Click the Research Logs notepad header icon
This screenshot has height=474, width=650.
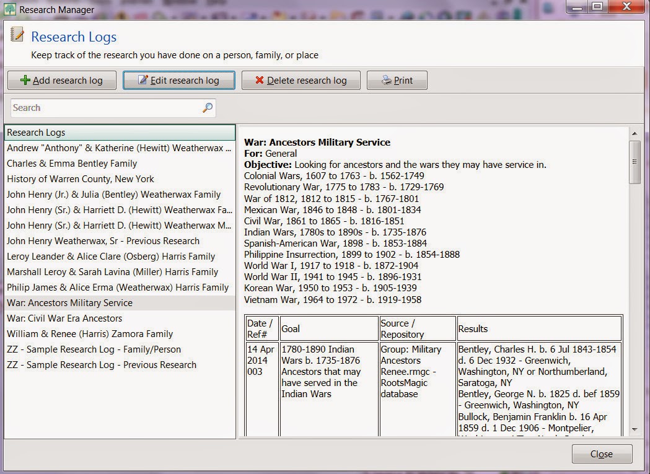click(x=17, y=35)
